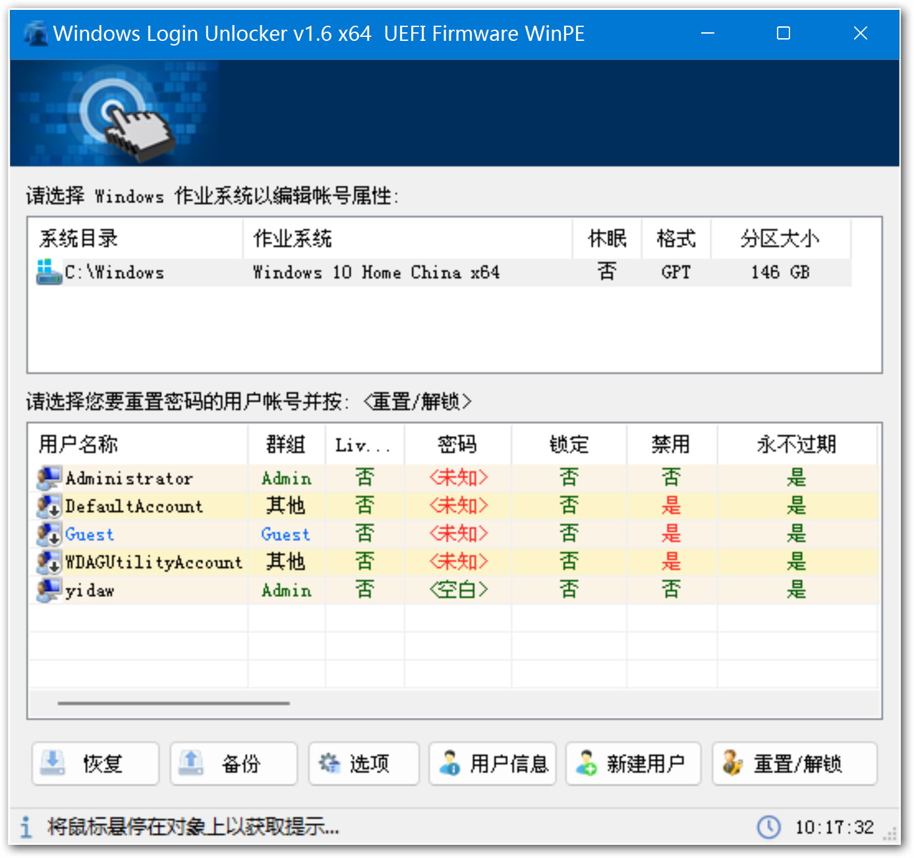Minimize the Windows Login Unlocker window
The height and width of the screenshot is (858, 914).
click(x=708, y=33)
